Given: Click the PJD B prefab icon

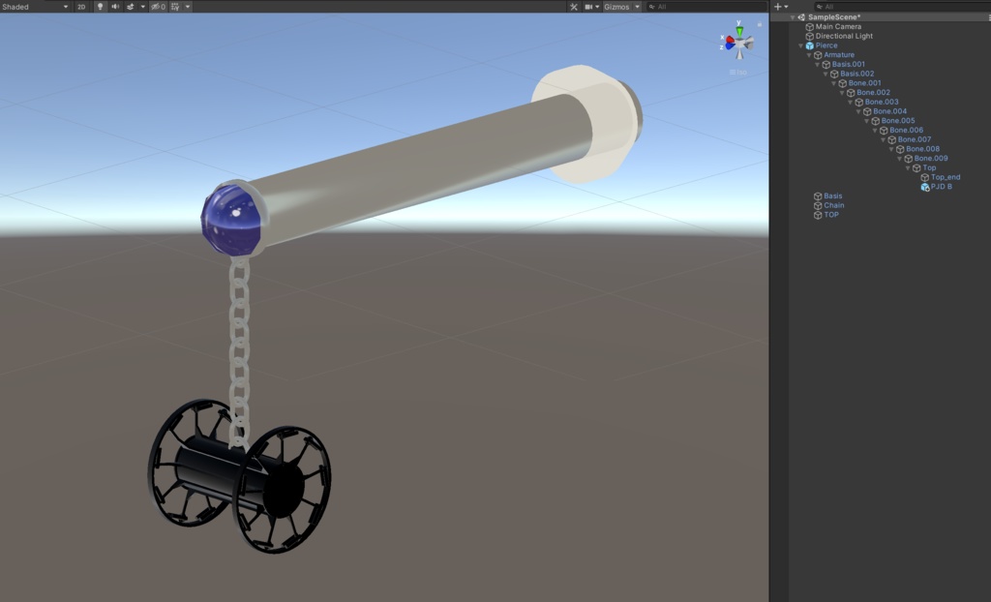Looking at the screenshot, I should tap(924, 187).
